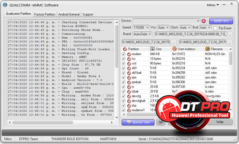239x144 pixels.
Task: Uncheck the modem partition checkbox
Action: click(x=124, y=54)
